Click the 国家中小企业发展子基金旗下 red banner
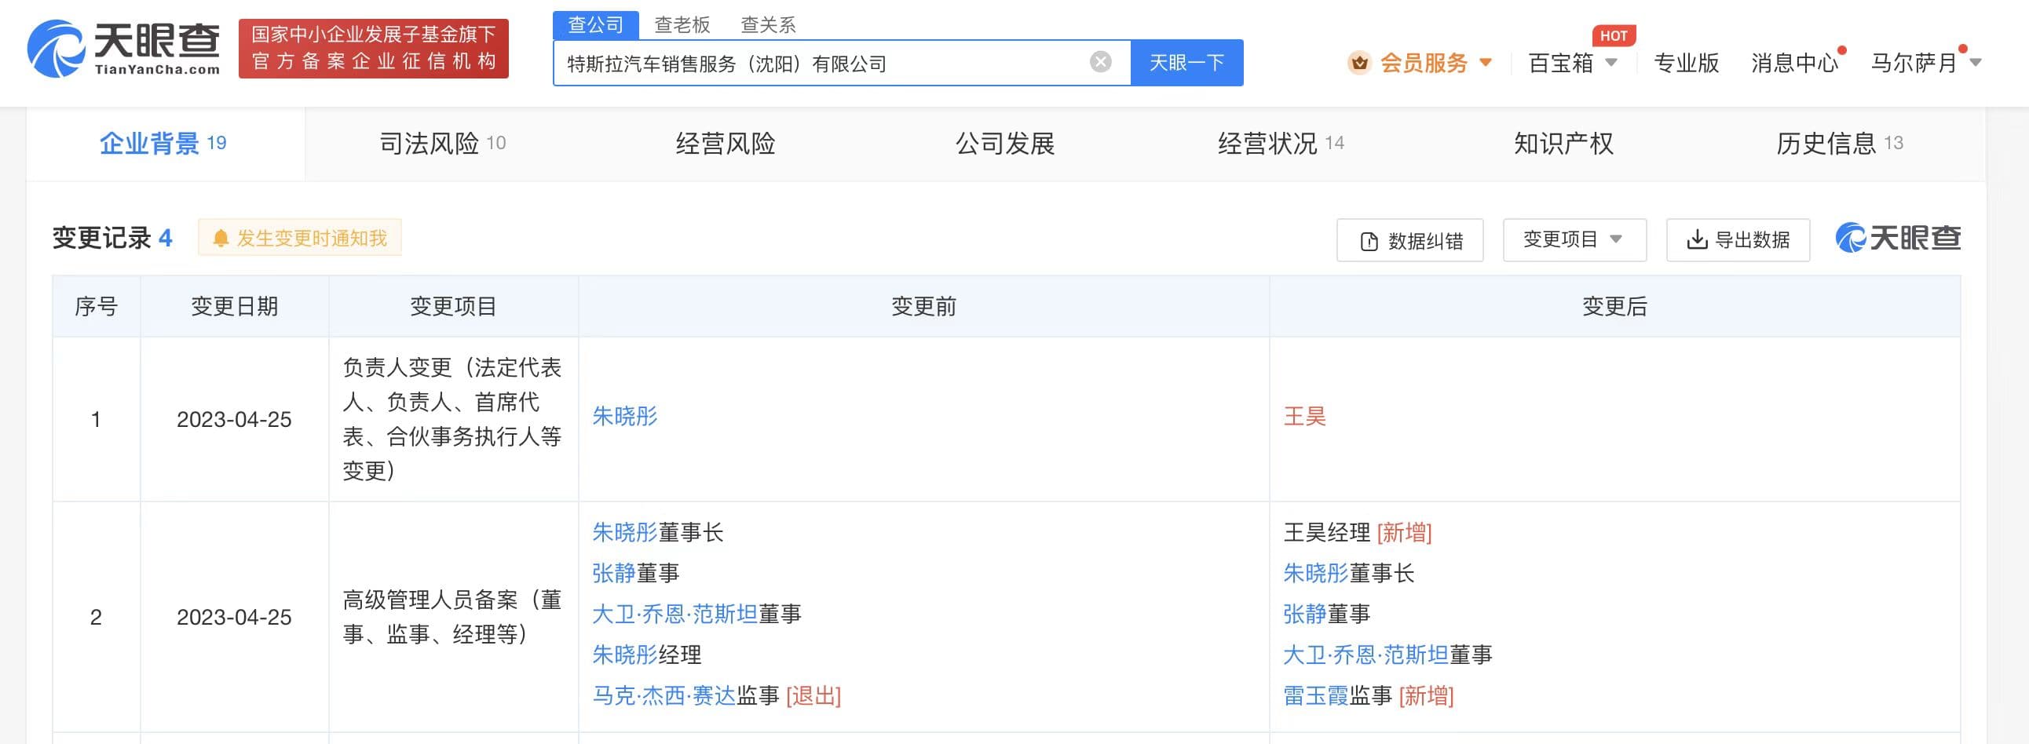This screenshot has width=2029, height=744. click(373, 49)
